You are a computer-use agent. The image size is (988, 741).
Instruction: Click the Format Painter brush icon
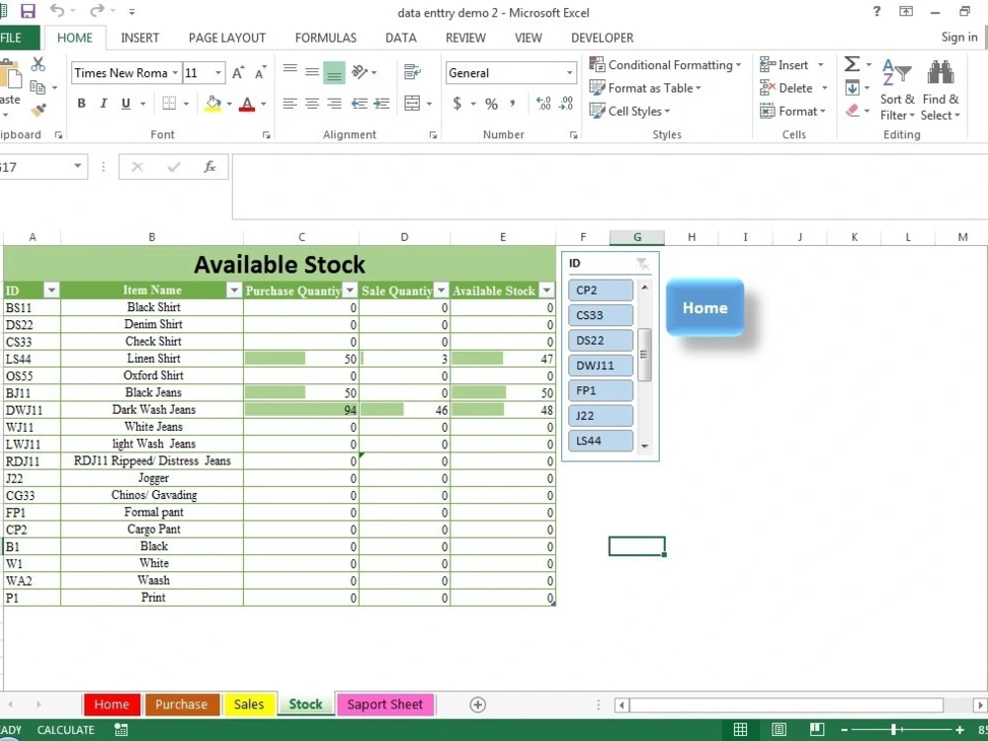pyautogui.click(x=39, y=111)
